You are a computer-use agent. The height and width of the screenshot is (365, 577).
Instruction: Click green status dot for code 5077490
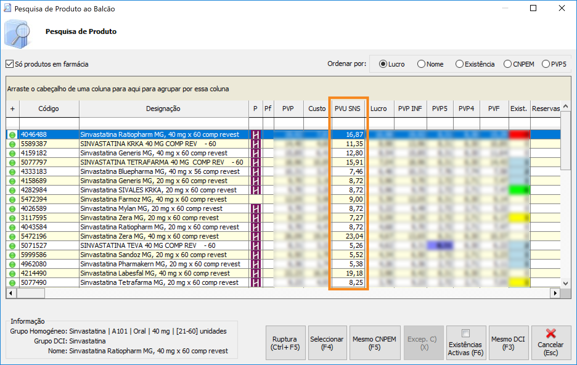click(x=12, y=283)
